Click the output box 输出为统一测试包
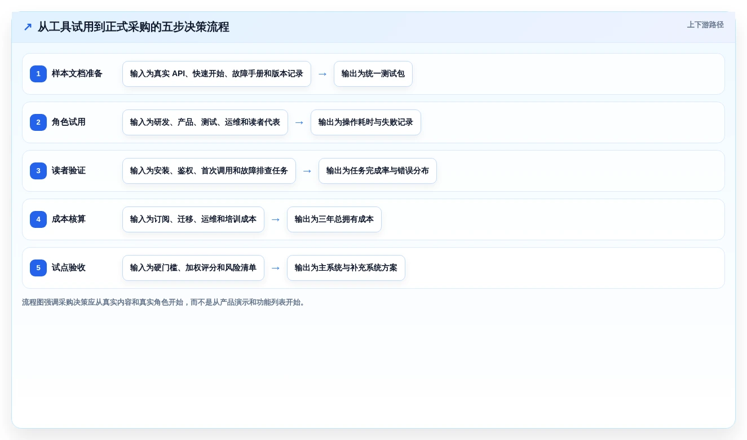The height and width of the screenshot is (440, 747). (x=373, y=74)
